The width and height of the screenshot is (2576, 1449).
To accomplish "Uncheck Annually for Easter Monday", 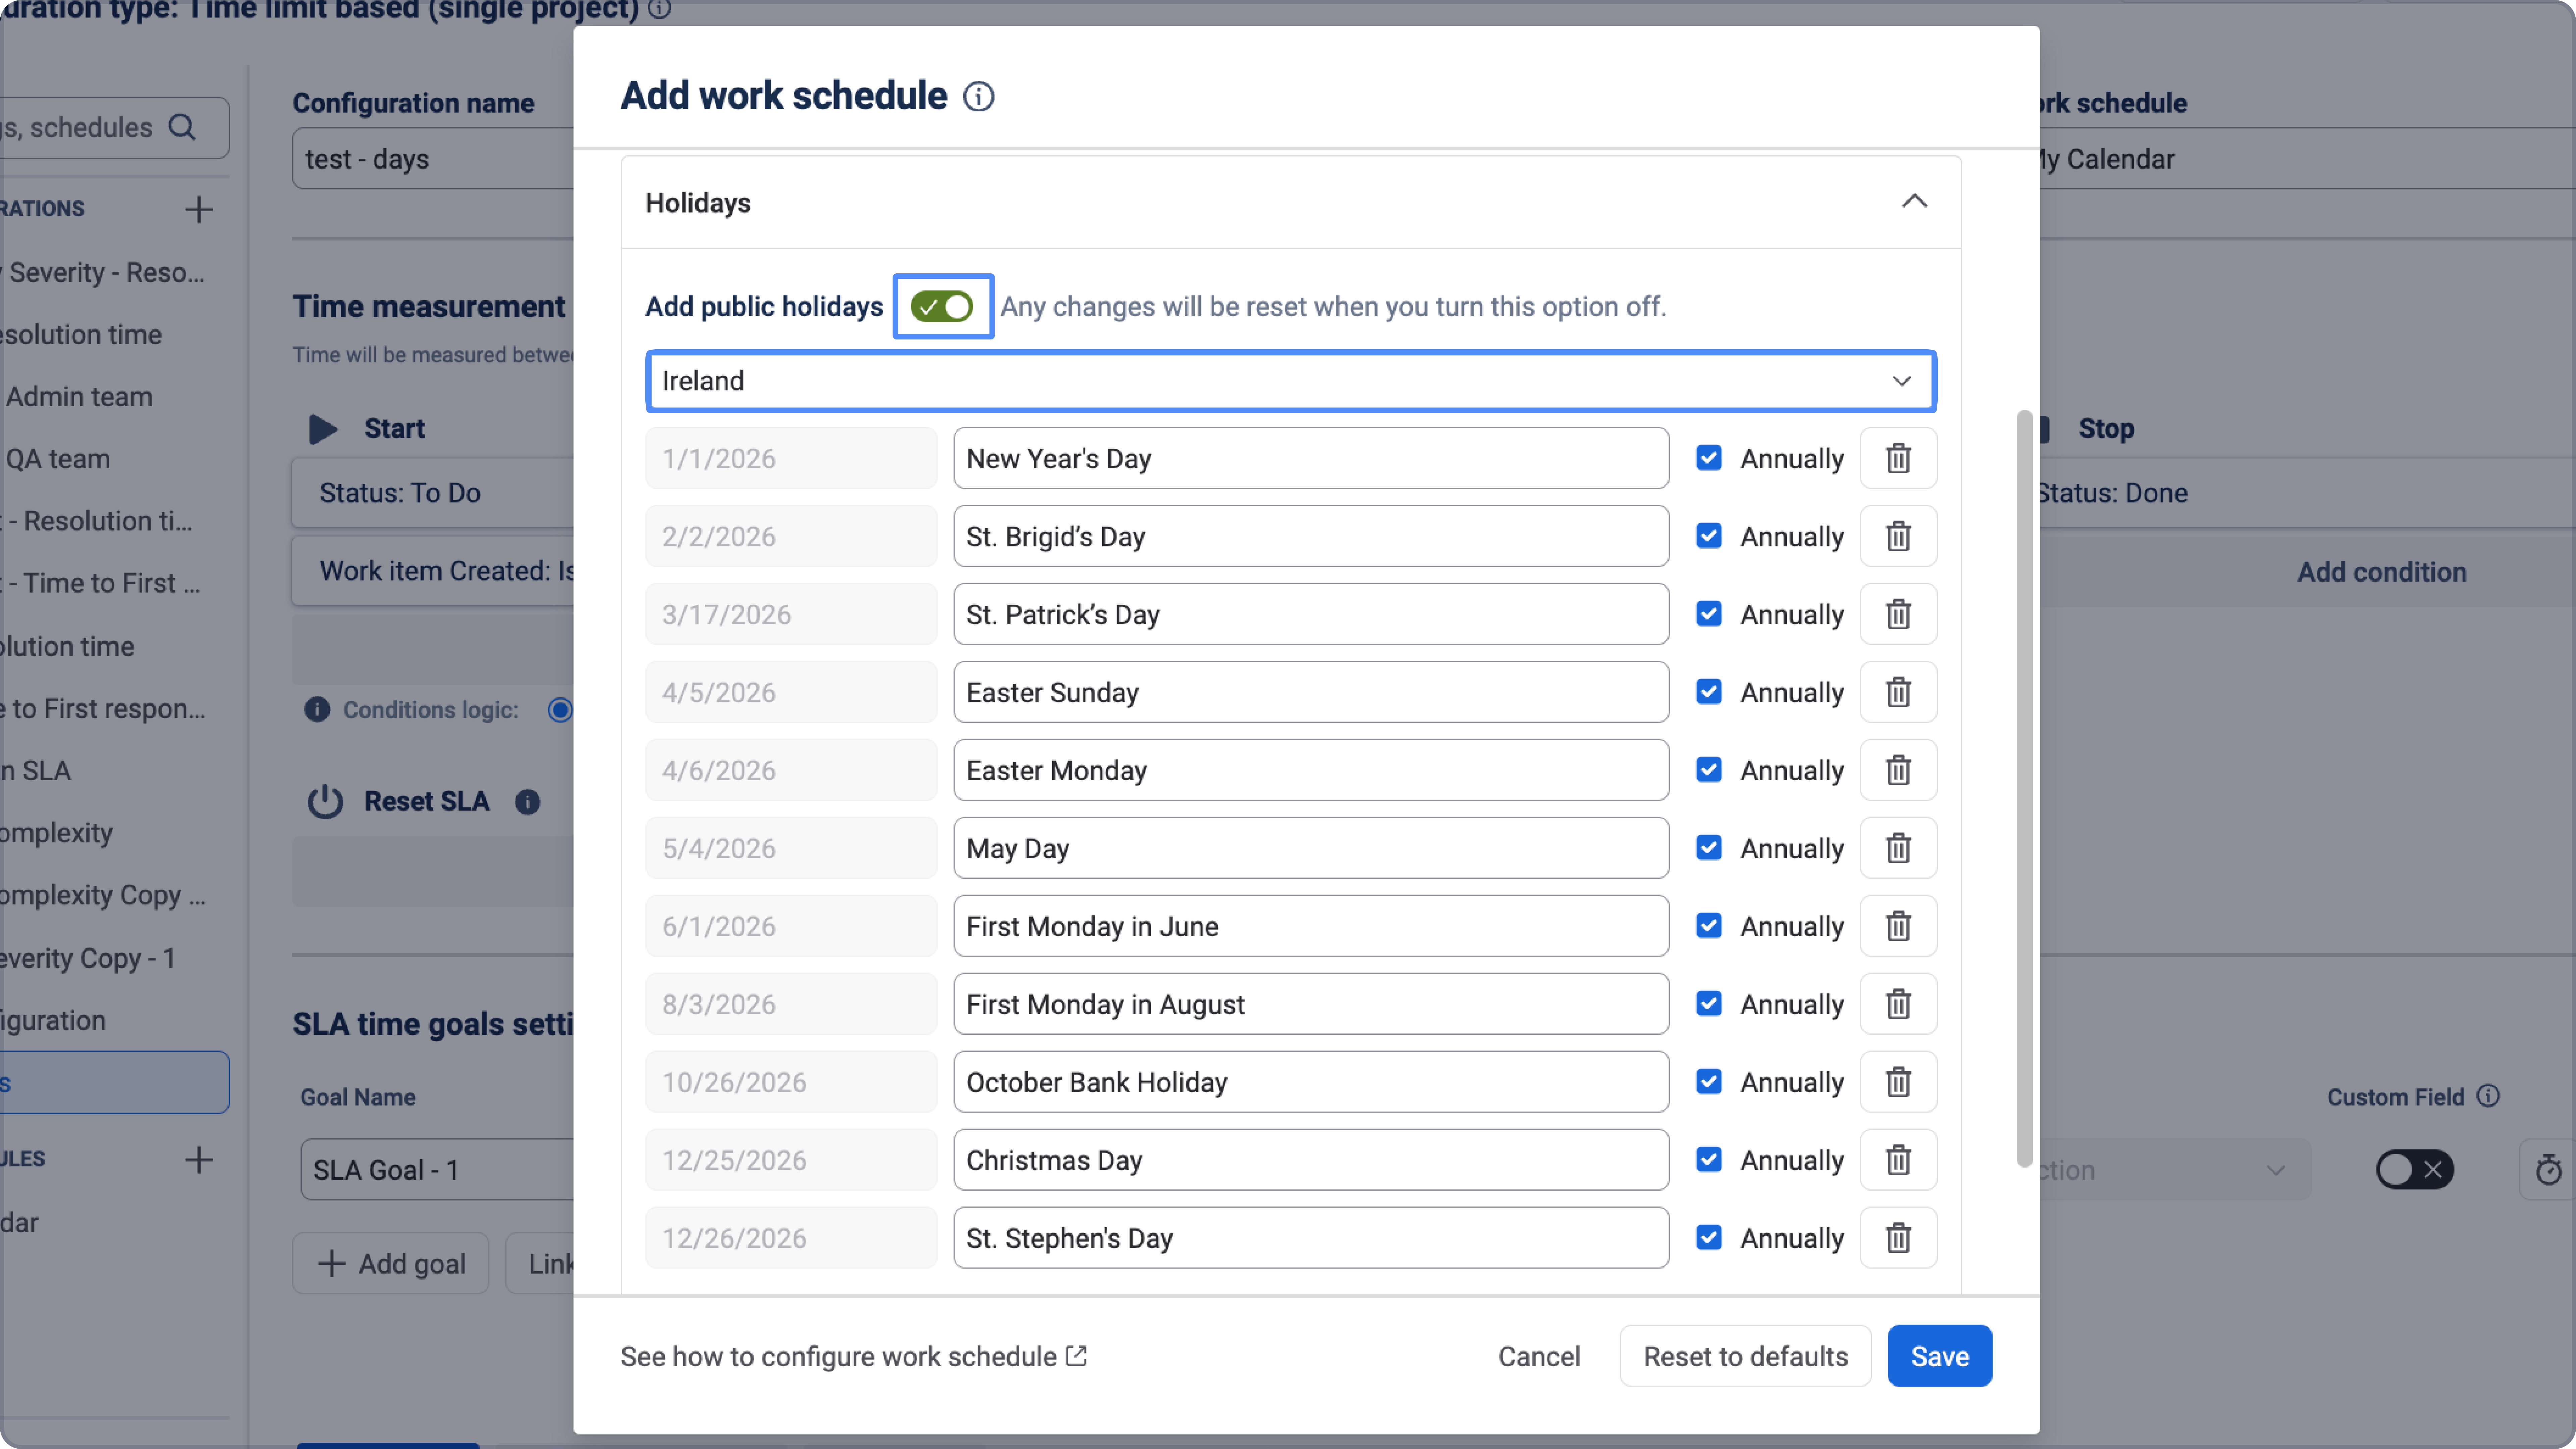I will (1709, 770).
